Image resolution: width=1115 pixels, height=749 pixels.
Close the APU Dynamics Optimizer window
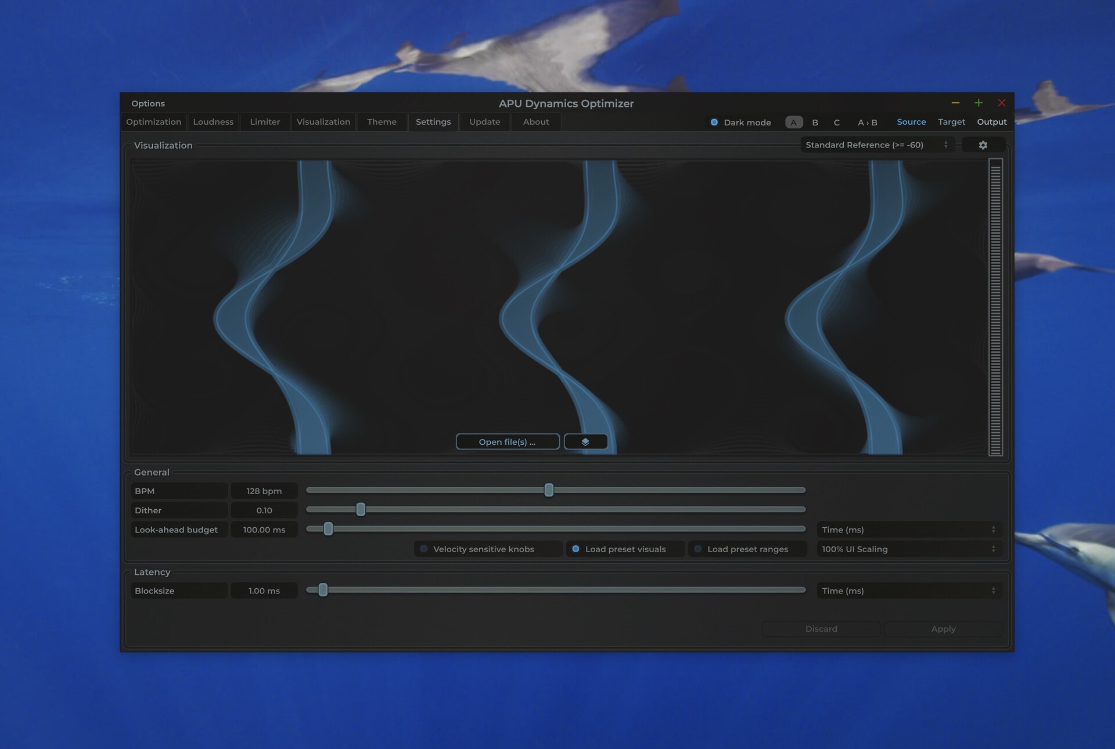click(x=1002, y=103)
